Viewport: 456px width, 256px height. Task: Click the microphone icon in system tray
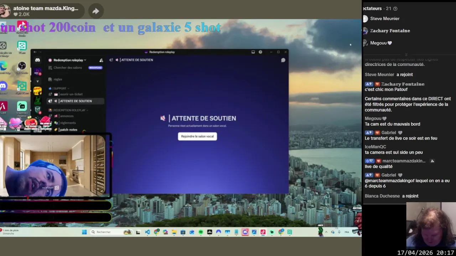tap(339, 232)
